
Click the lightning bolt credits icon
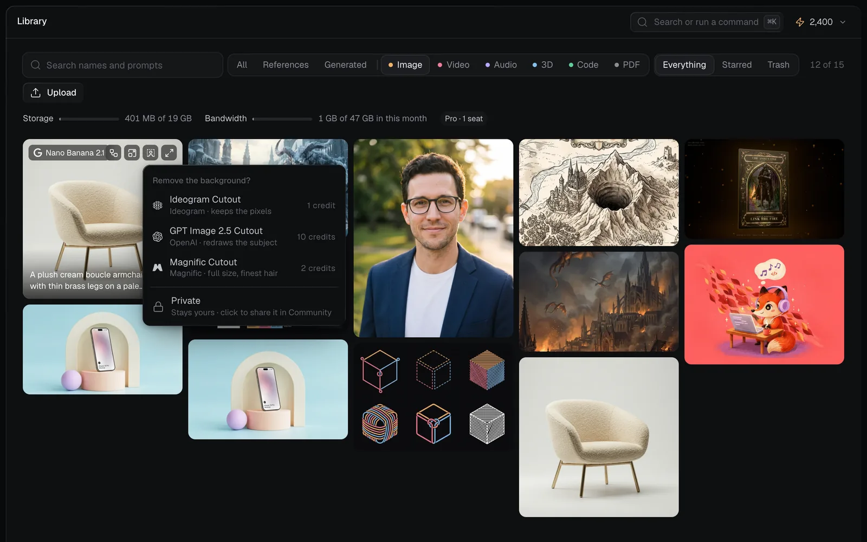[x=800, y=22]
